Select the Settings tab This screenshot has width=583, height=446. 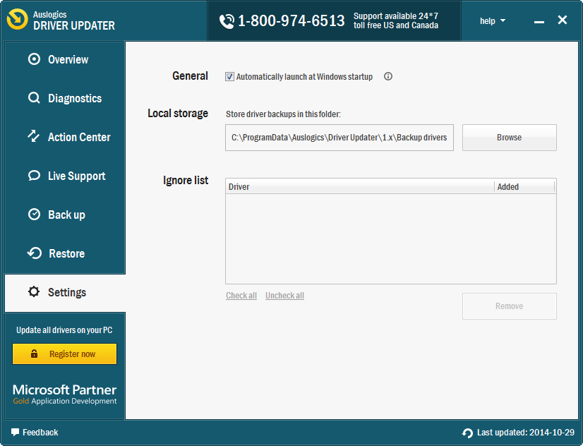pos(65,292)
